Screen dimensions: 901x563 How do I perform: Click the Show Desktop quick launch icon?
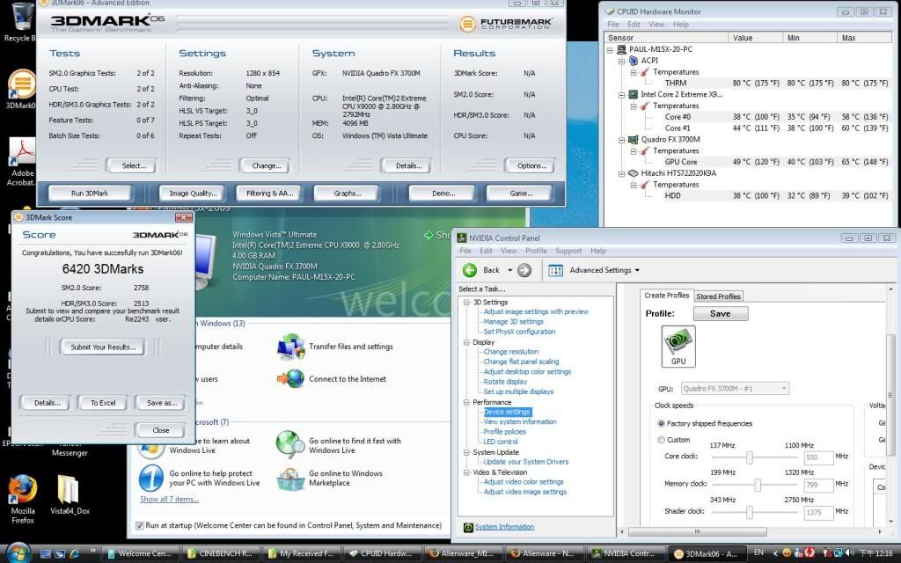[x=46, y=554]
